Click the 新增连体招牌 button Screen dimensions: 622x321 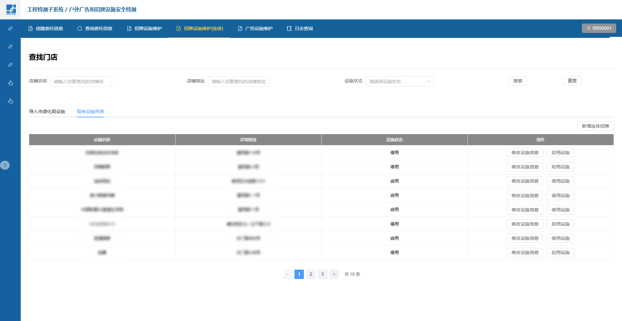pos(595,126)
